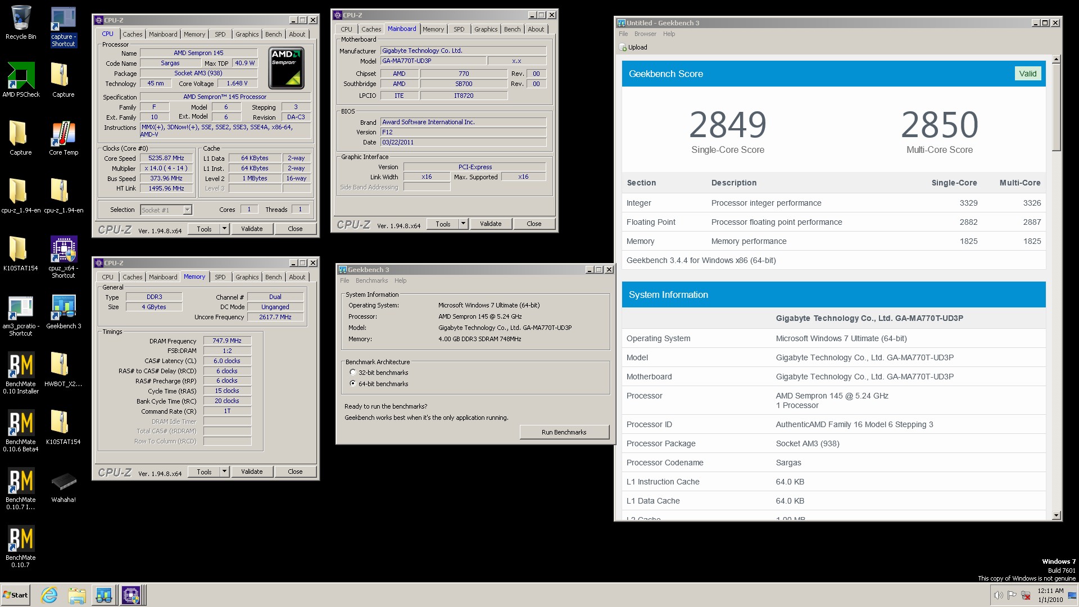Switch to the CPU-Z taskbar item
This screenshot has height=607, width=1079.
[132, 595]
